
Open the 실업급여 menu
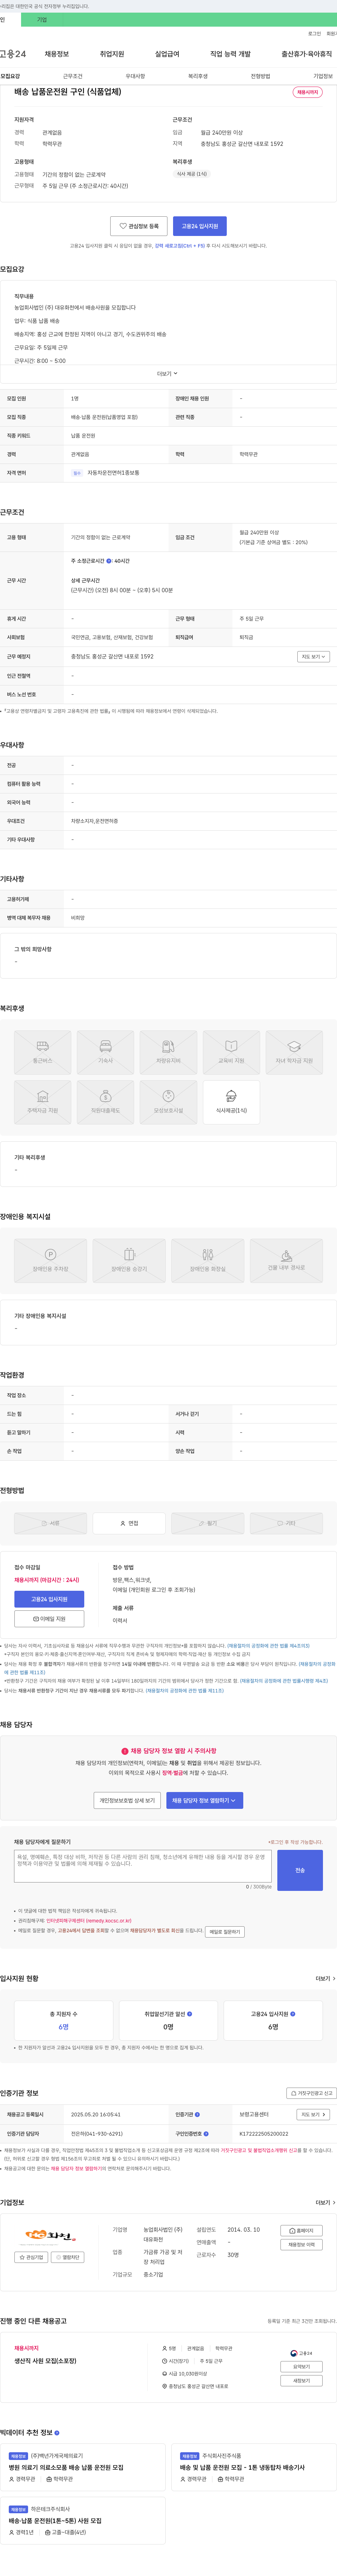click(x=167, y=54)
